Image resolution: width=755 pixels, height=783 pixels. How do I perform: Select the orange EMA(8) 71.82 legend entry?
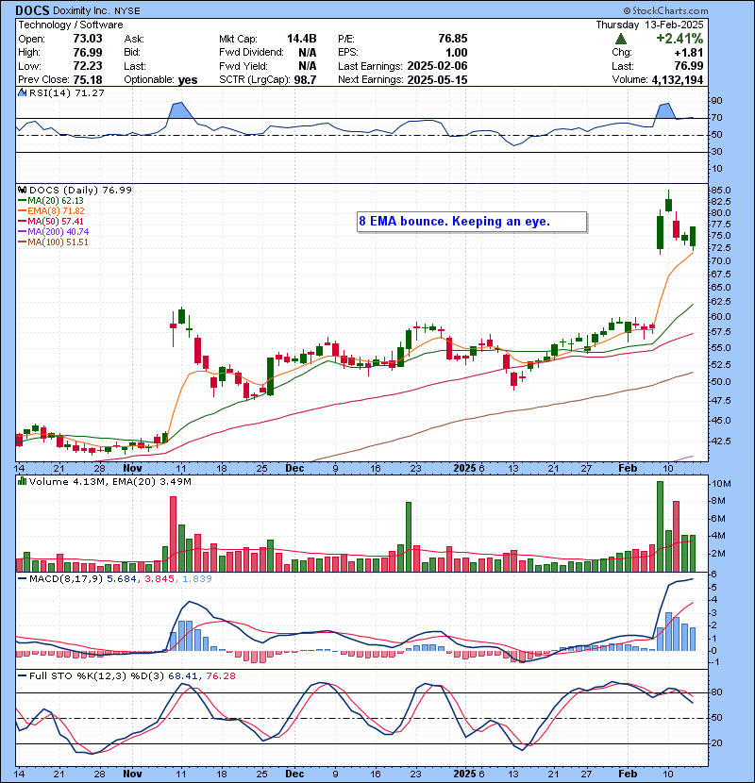tap(51, 211)
